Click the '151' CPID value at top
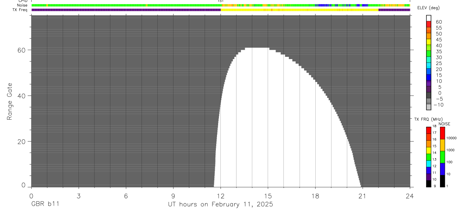 coord(221,1)
